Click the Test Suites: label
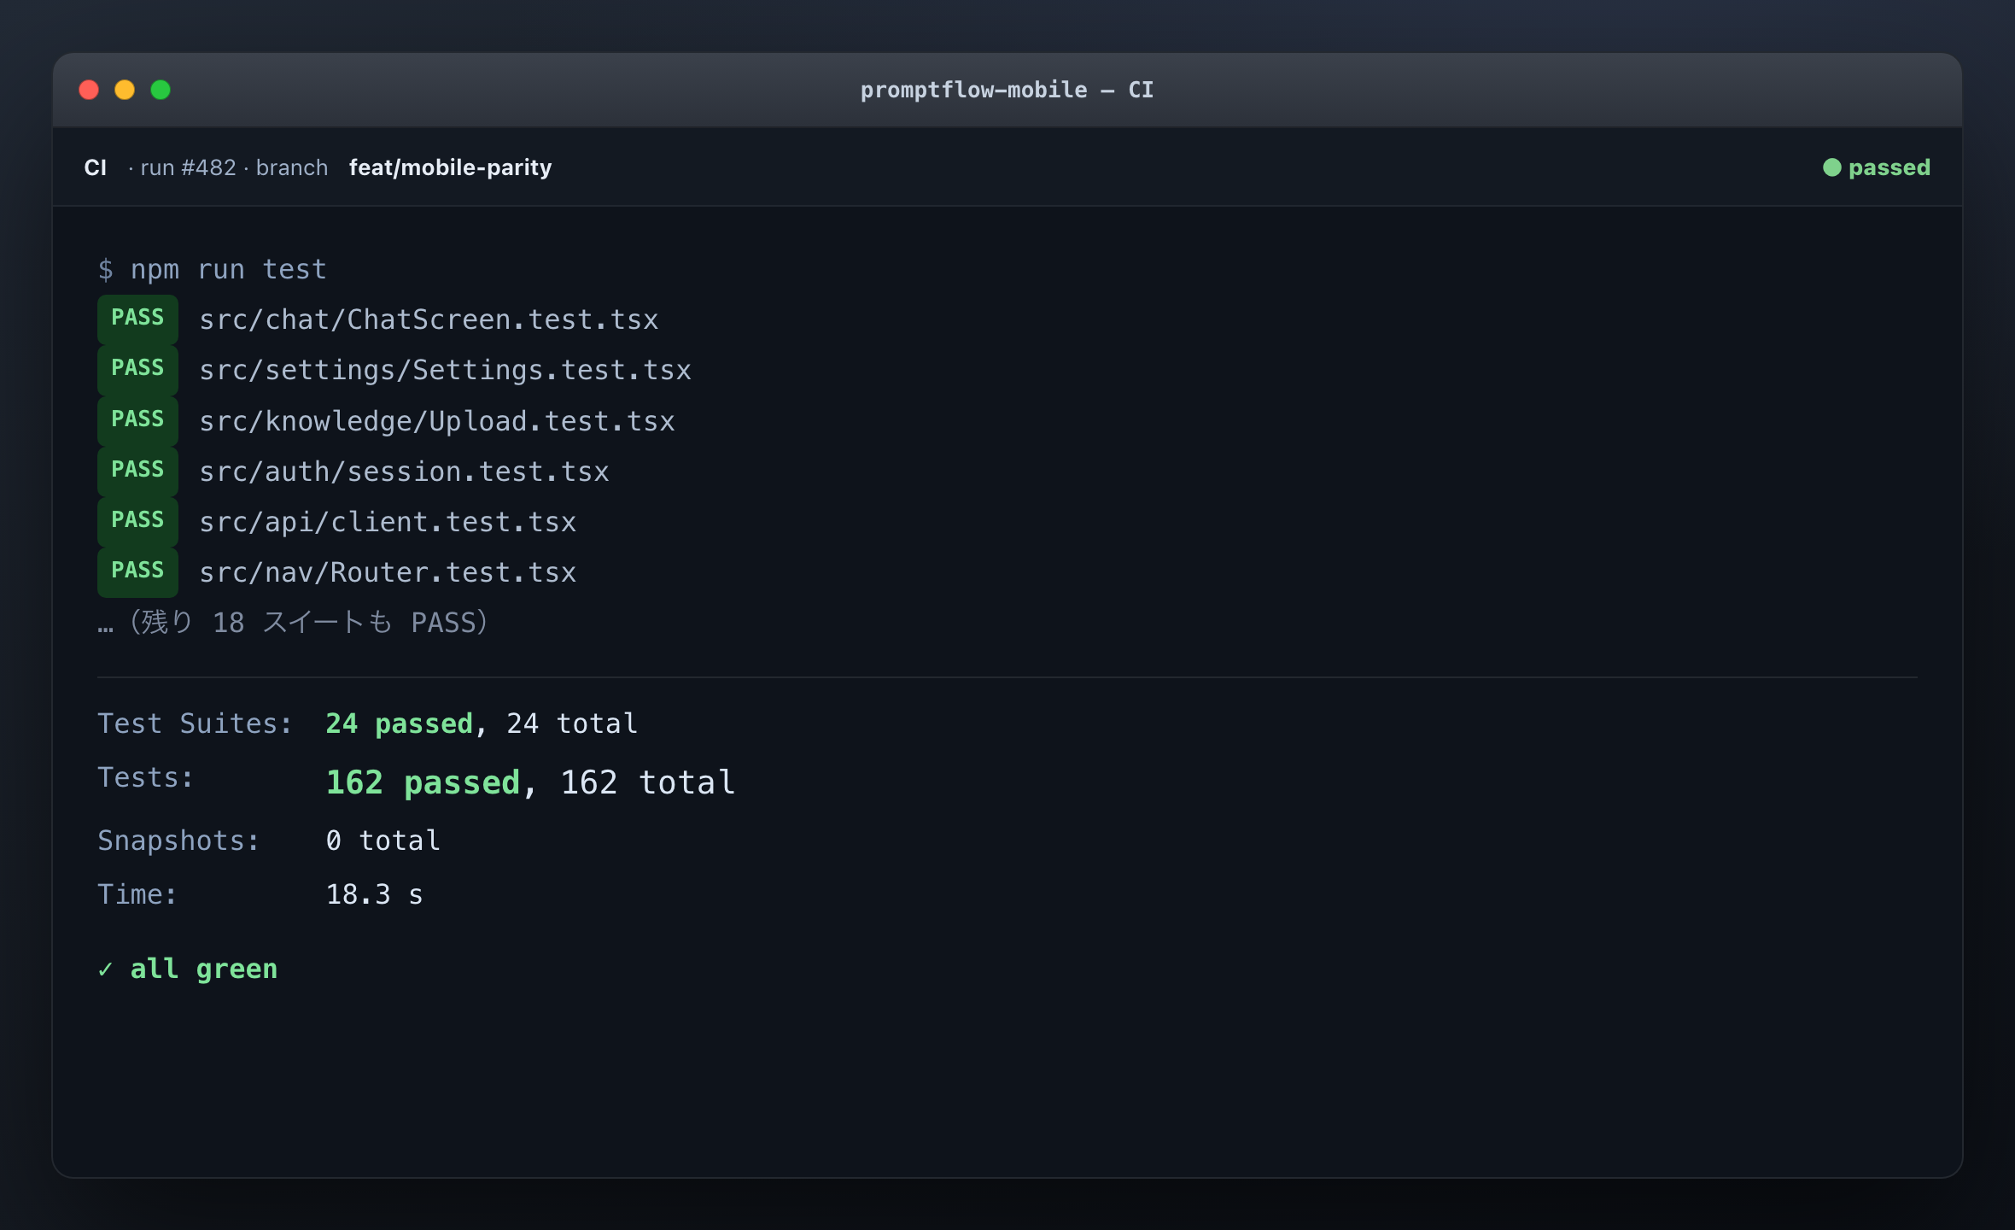The image size is (2015, 1230). click(x=195, y=724)
